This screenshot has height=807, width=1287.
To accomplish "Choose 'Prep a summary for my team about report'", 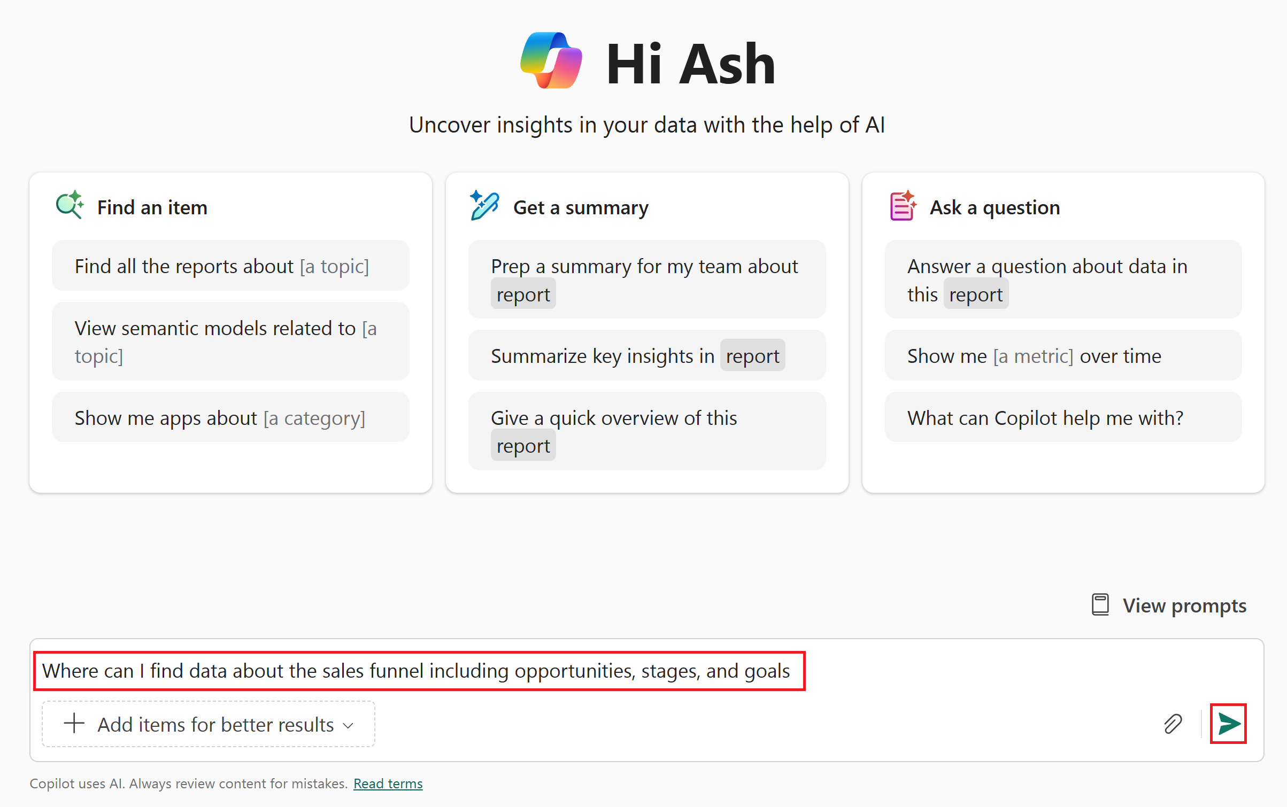I will click(x=646, y=280).
